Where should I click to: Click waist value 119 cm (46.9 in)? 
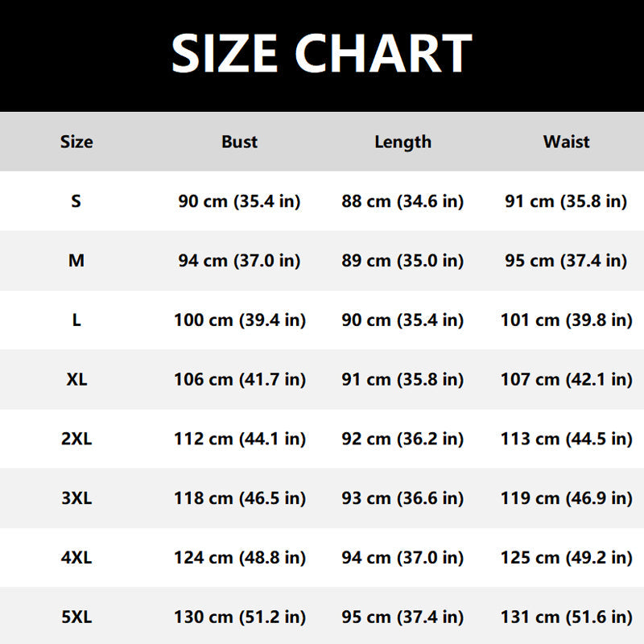pyautogui.click(x=566, y=498)
